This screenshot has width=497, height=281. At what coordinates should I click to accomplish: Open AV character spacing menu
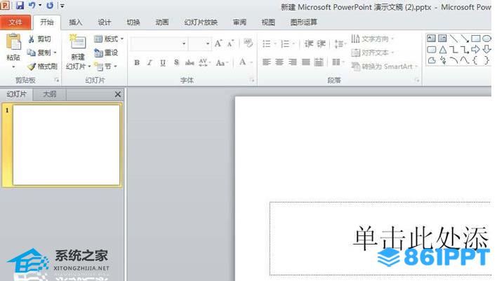[x=204, y=62]
